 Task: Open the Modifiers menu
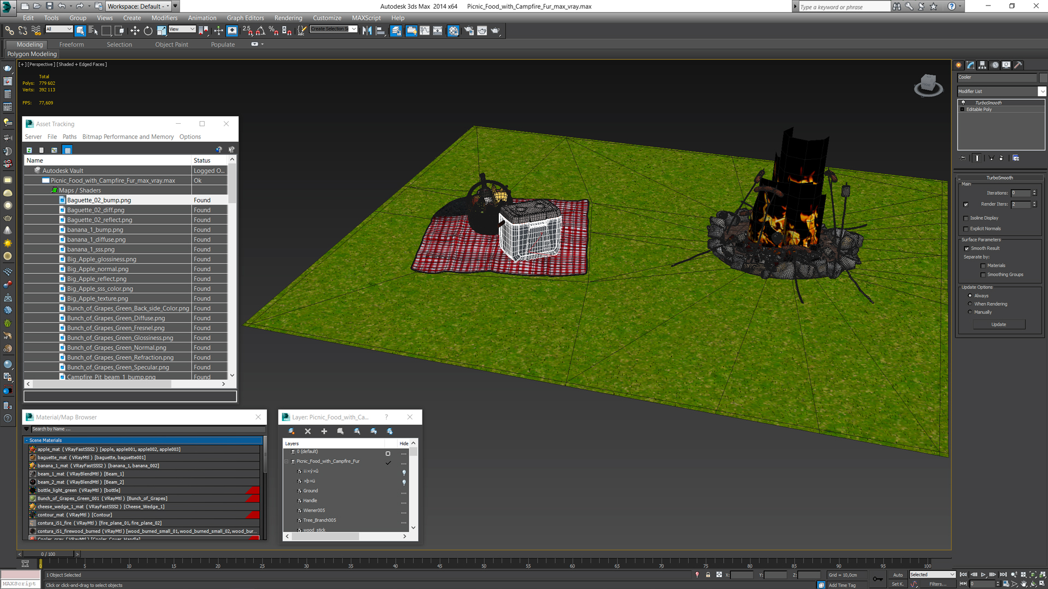164,18
